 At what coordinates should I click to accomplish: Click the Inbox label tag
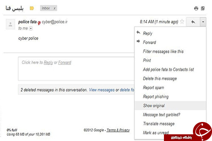pos(46,8)
